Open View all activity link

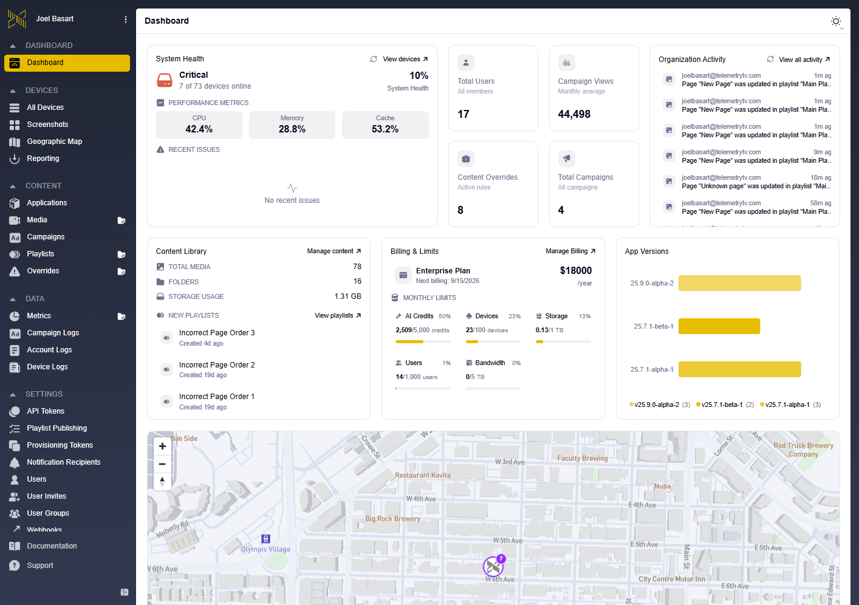pos(804,60)
